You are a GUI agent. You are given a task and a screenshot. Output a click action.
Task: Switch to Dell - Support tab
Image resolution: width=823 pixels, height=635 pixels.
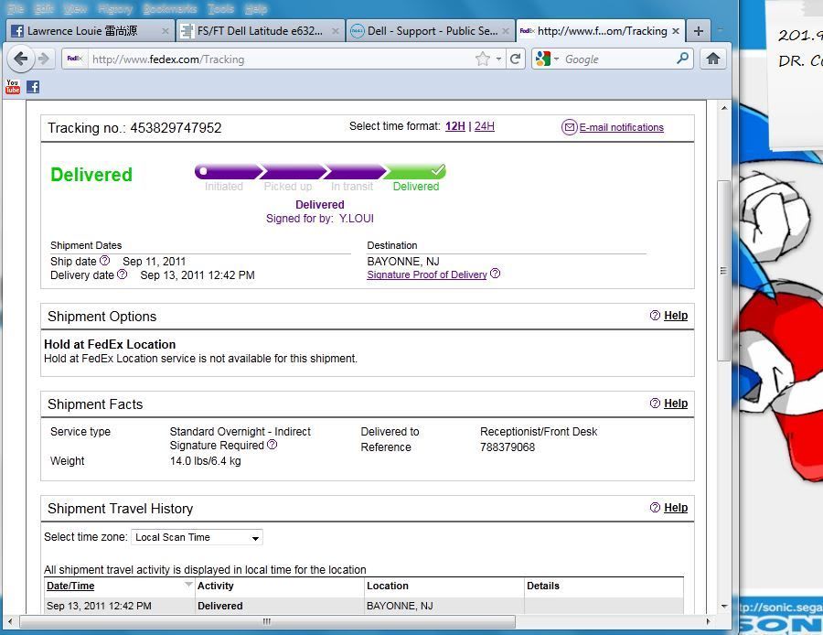431,31
